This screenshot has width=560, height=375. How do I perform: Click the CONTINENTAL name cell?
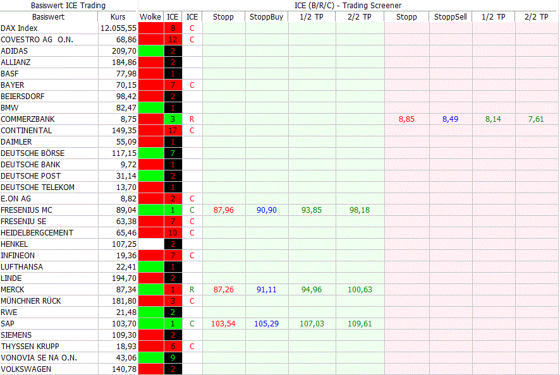(27, 131)
